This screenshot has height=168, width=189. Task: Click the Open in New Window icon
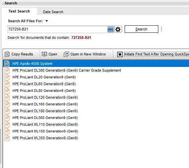[x=66, y=54]
